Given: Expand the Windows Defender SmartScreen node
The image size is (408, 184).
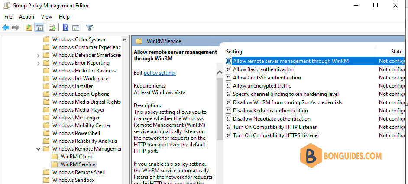Looking at the screenshot, I should point(38,55).
